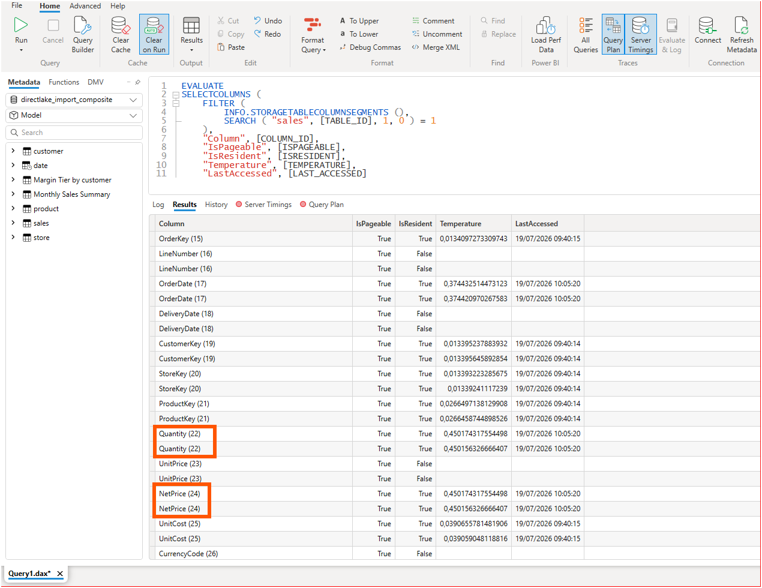
Task: Redo the last edit
Action: tap(267, 34)
